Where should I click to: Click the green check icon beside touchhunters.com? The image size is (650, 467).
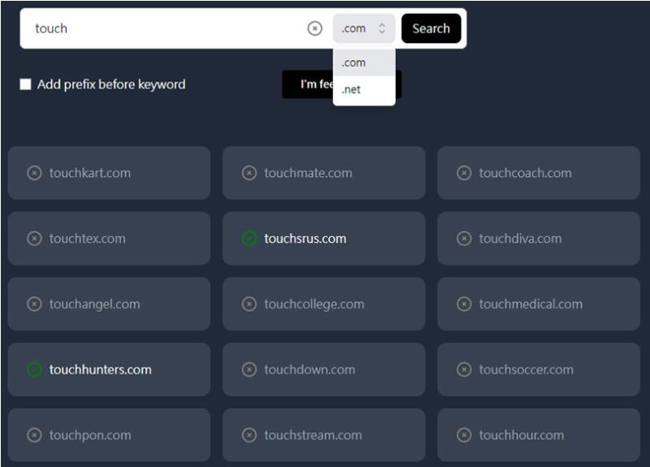pyautogui.click(x=34, y=370)
